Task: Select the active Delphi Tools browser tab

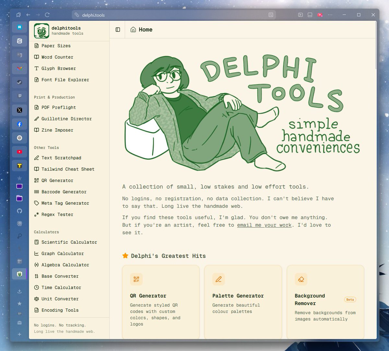Action: (x=19, y=274)
